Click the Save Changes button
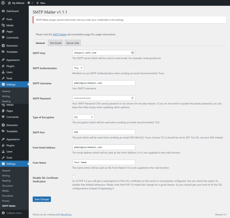230x218 pixels. [x=41, y=199]
